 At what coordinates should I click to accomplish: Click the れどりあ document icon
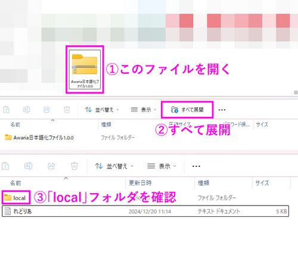pos(8,211)
